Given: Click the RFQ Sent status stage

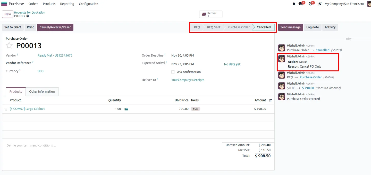Looking at the screenshot, I should [214, 27].
